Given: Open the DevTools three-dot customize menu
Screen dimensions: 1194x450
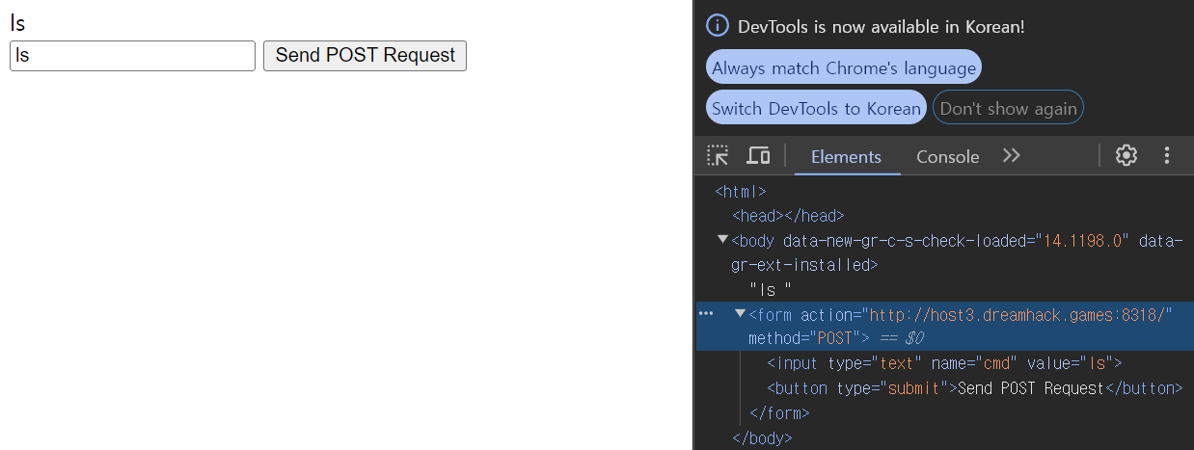Looking at the screenshot, I should coord(1167,155).
